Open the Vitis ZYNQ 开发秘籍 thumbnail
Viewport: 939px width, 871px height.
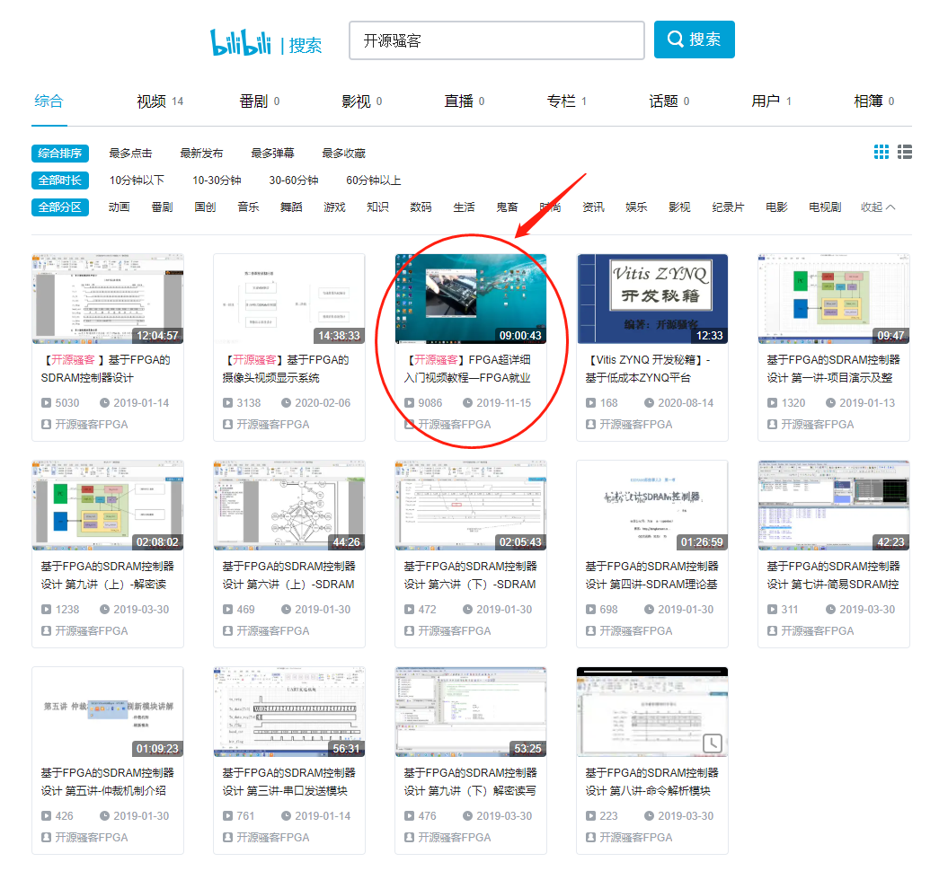(x=652, y=299)
